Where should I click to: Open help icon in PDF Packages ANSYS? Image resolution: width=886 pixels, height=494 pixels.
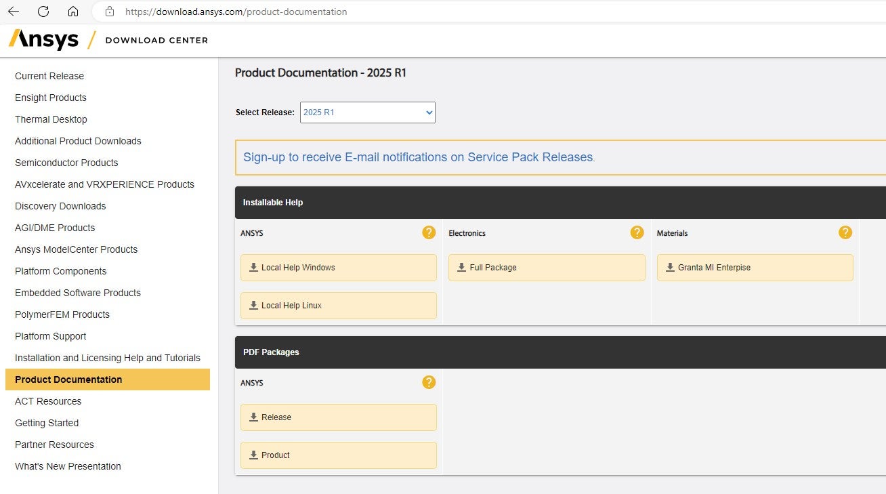click(429, 382)
